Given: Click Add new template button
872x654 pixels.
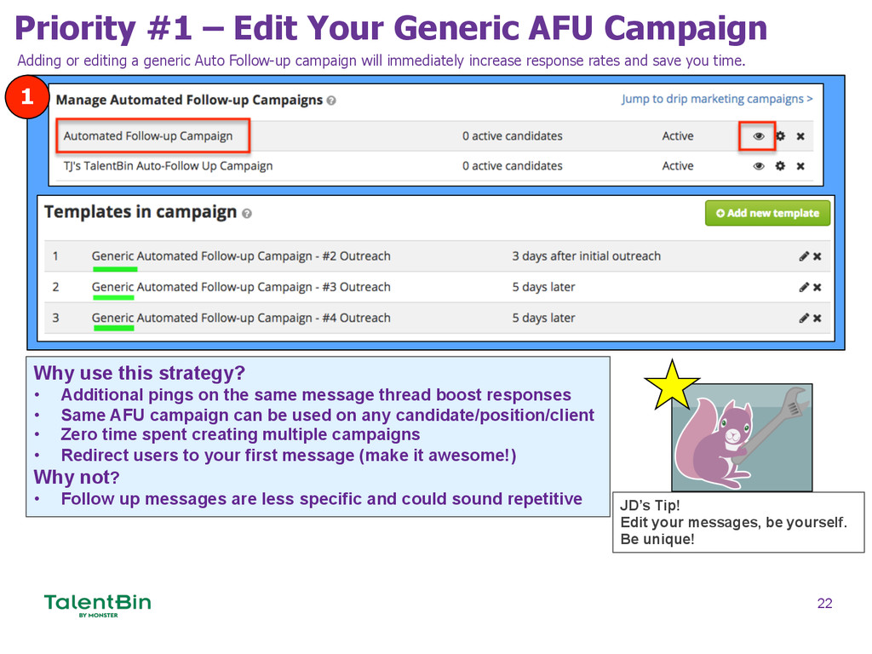Looking at the screenshot, I should click(x=767, y=213).
